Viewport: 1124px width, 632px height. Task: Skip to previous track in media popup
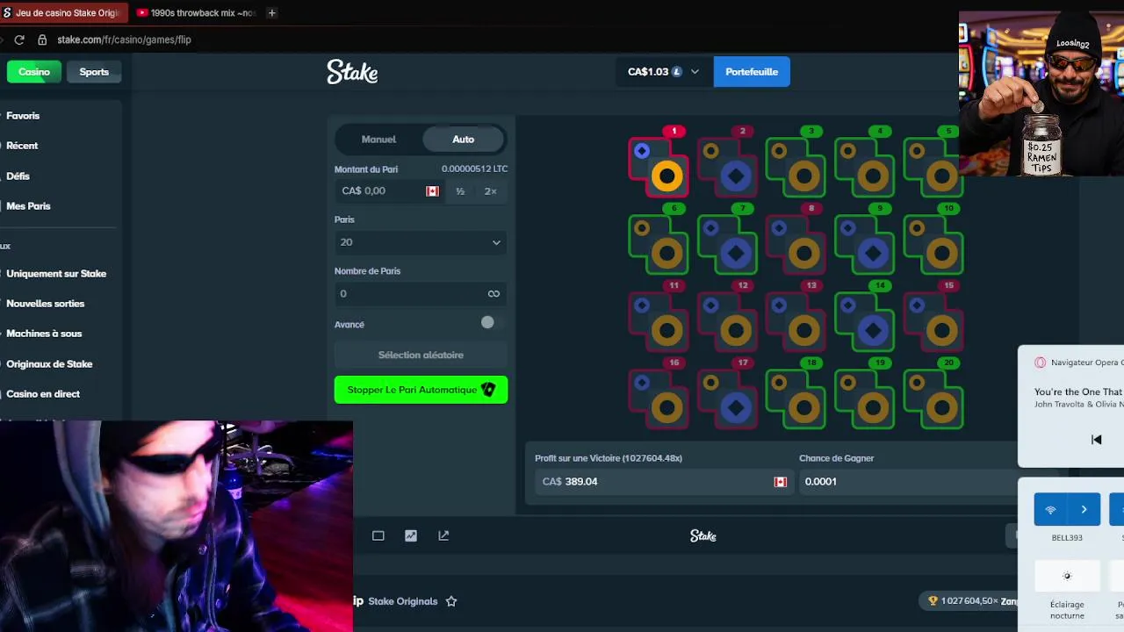(1096, 439)
